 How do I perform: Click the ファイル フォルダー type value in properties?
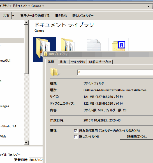pyautogui.click(x=95, y=83)
